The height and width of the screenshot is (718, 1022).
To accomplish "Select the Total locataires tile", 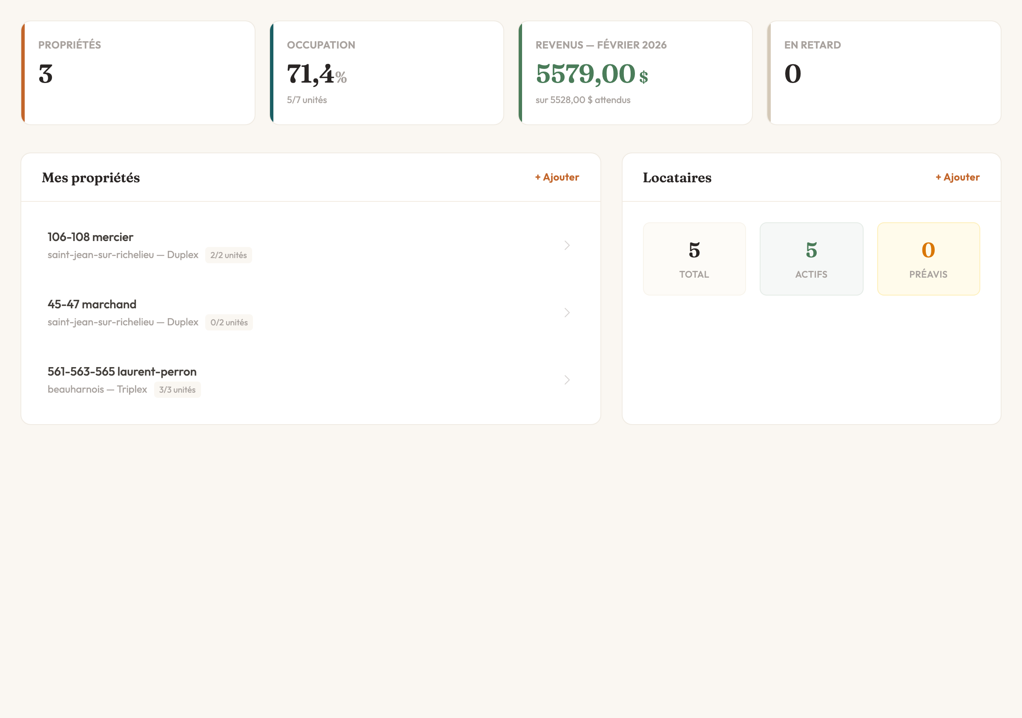I will 695,258.
